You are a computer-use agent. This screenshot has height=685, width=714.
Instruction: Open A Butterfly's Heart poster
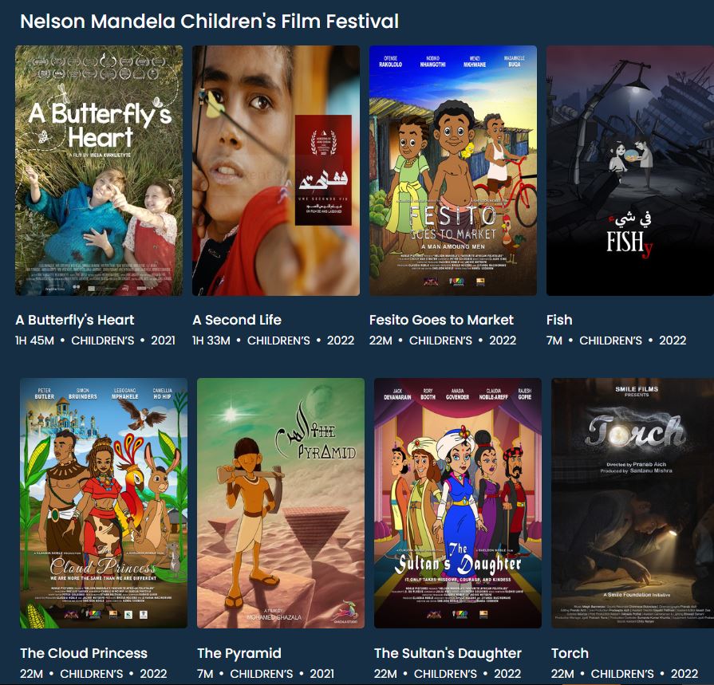(x=99, y=170)
